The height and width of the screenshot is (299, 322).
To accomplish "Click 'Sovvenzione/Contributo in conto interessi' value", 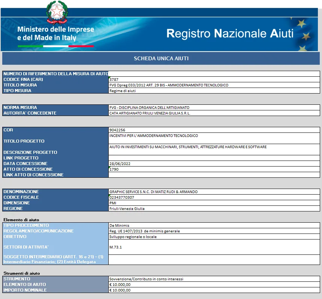I will [x=146, y=279].
